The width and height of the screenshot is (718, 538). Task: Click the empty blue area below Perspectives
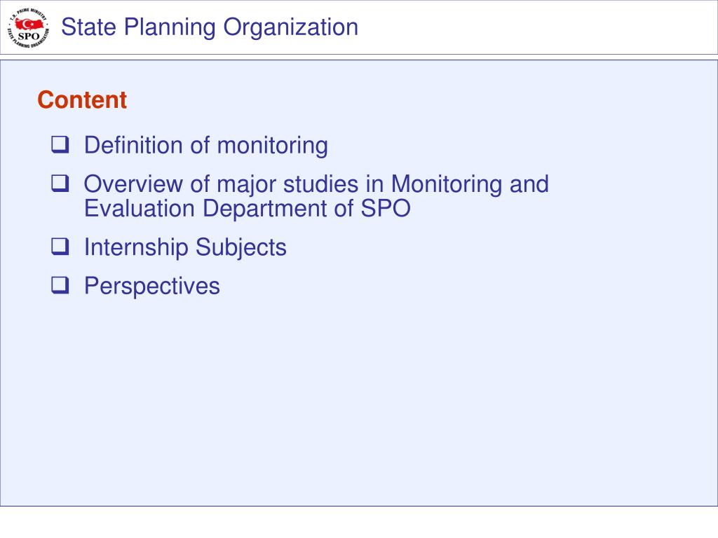(x=358, y=403)
